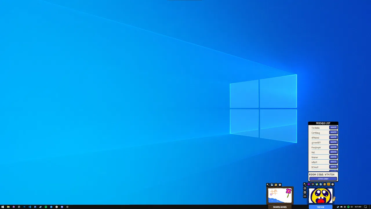Invite Willett to the lobby
The width and height of the screenshot is (371, 209).
click(x=333, y=162)
